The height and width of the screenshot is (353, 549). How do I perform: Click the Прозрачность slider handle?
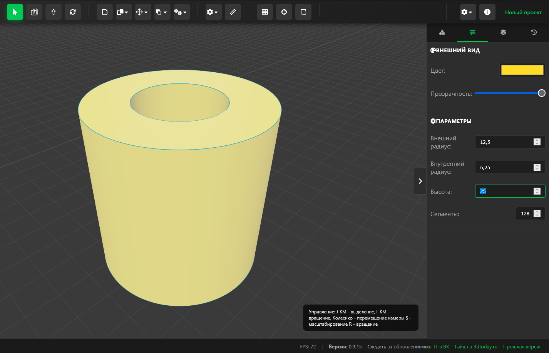tap(541, 93)
